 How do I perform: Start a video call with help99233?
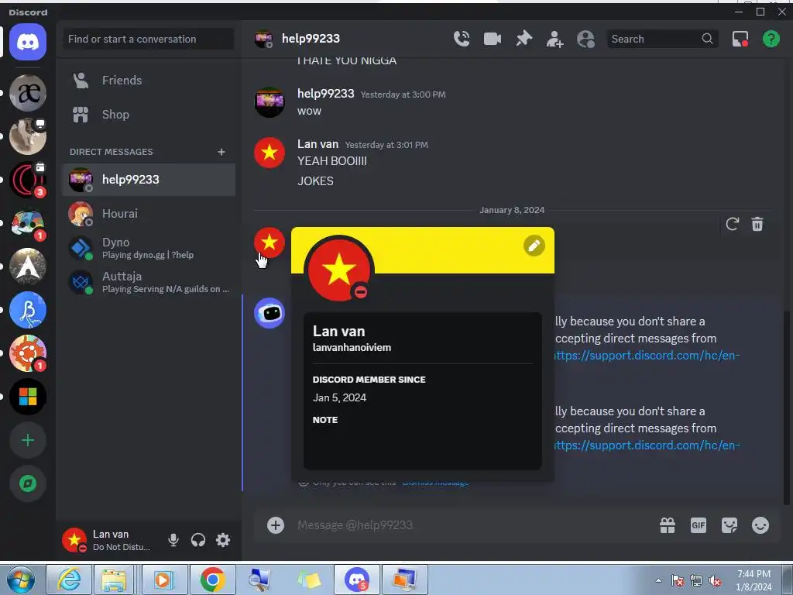click(492, 39)
